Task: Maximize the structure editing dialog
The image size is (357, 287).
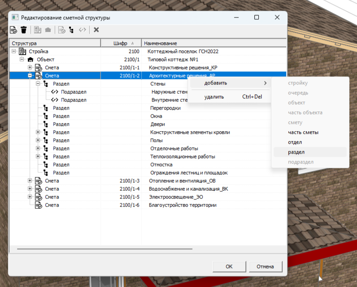Action: (x=257, y=18)
